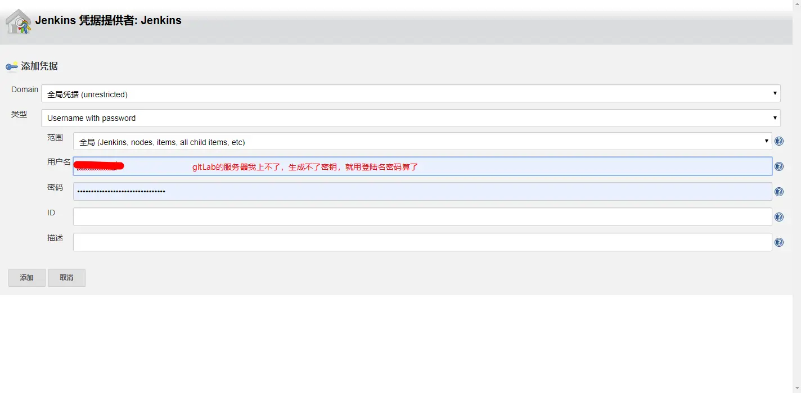801x393 pixels.
Task: Click the Jenkins 凭据提供者: Jenkins heading
Action: click(109, 21)
